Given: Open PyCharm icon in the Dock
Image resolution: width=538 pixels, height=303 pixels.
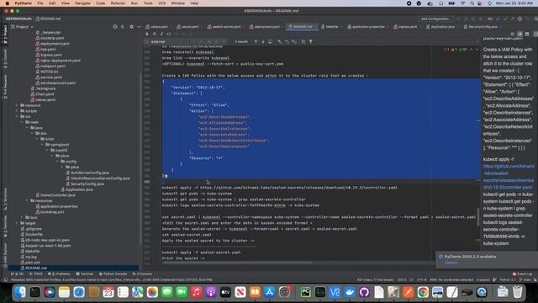Looking at the screenshot, I should click(x=305, y=292).
